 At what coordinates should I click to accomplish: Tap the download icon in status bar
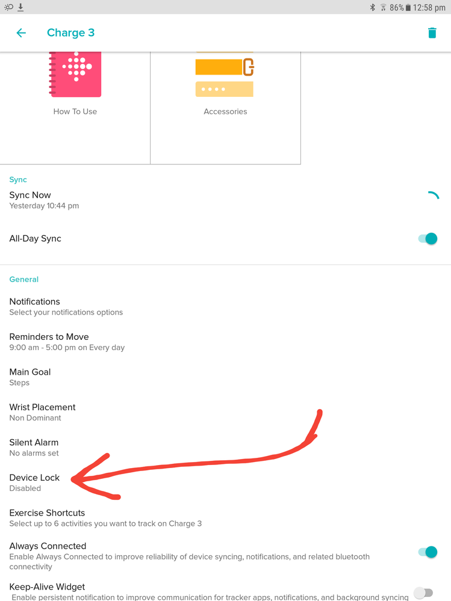click(x=20, y=7)
